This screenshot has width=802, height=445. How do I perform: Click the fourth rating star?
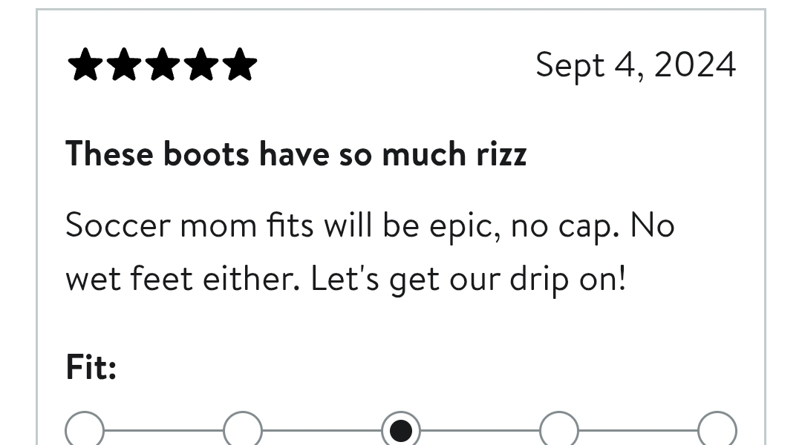(x=201, y=65)
